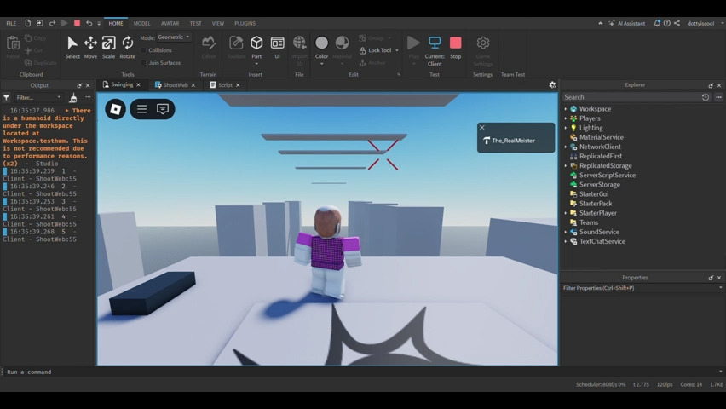Expand the Workspace tree node
This screenshot has width=726, height=409.
click(565, 109)
